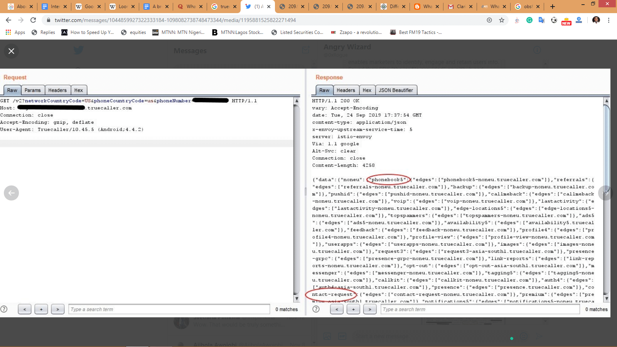View site info via the padlock icon
Viewport: 617px width, 347px height.
[49, 20]
